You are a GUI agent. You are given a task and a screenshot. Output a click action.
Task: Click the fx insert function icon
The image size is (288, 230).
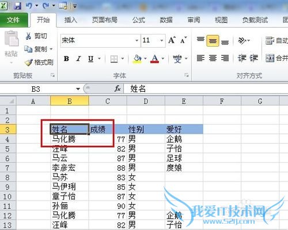coord(118,89)
